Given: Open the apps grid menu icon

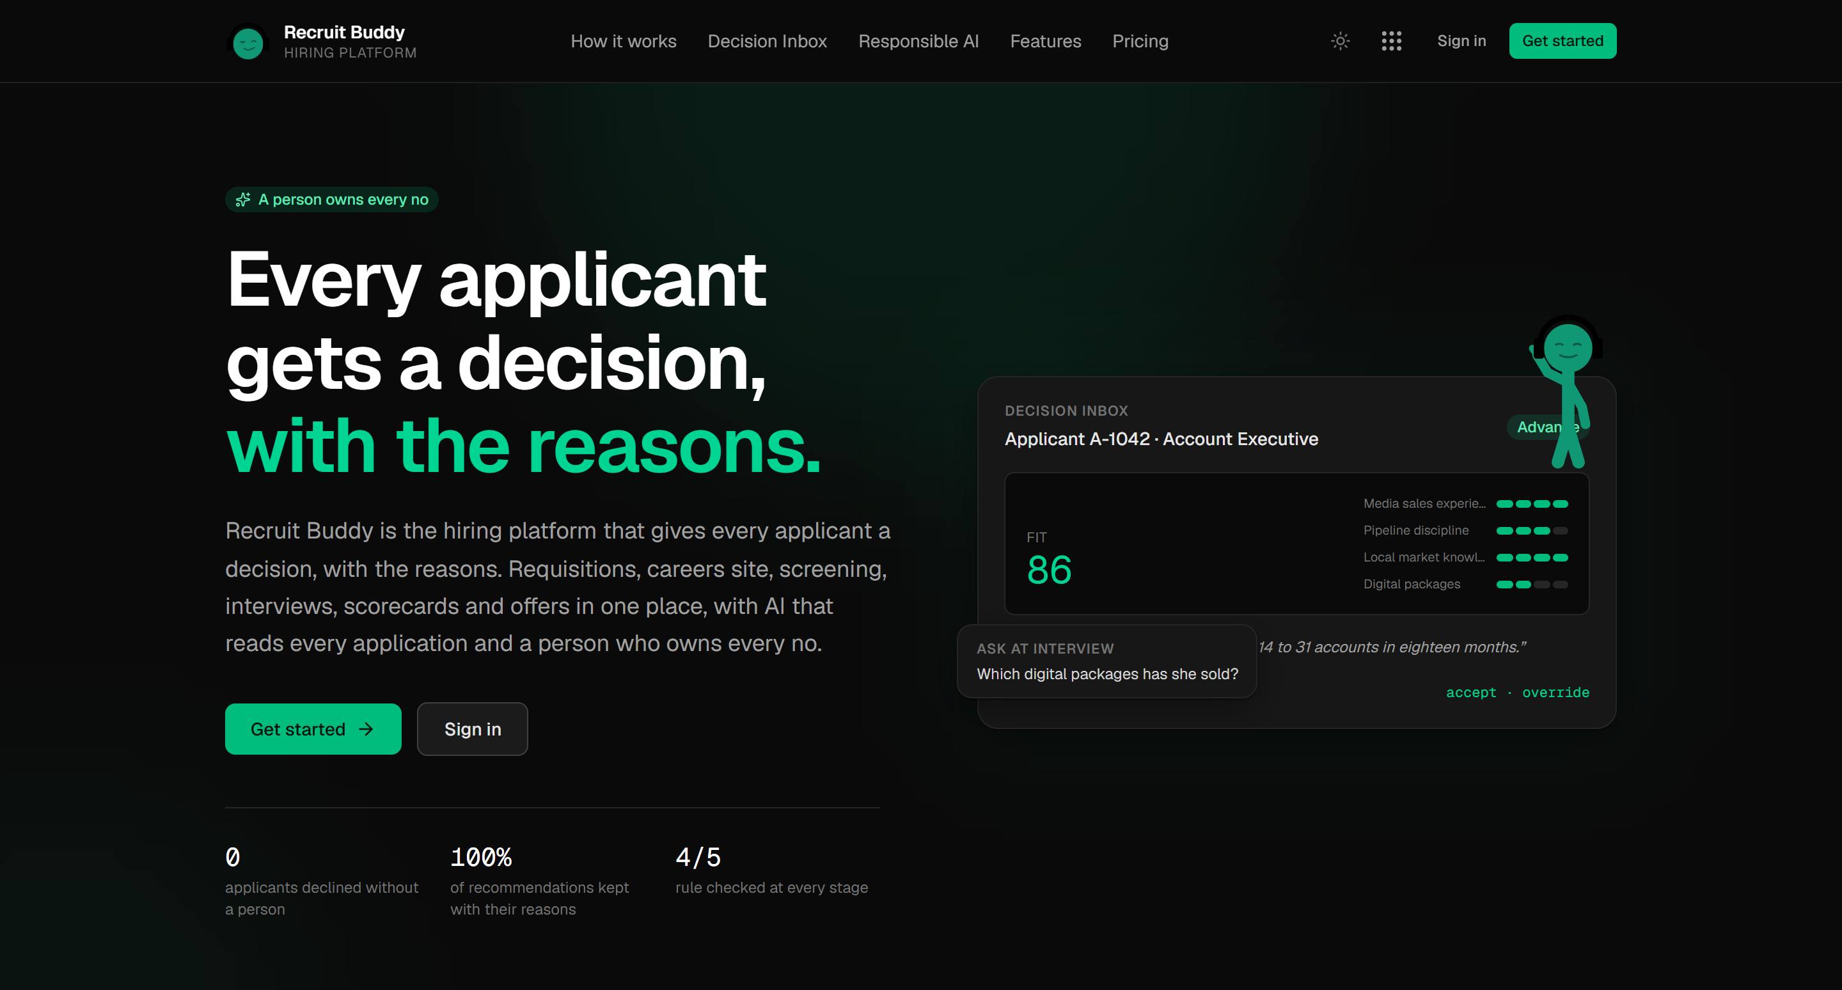Looking at the screenshot, I should point(1391,42).
